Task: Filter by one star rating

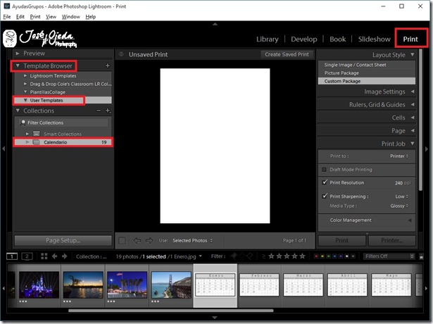Action: (271, 256)
